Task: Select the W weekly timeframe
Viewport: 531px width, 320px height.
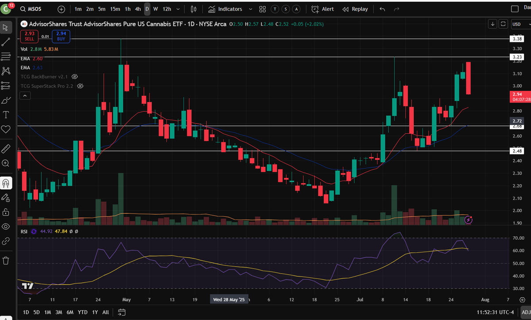Action: click(155, 9)
